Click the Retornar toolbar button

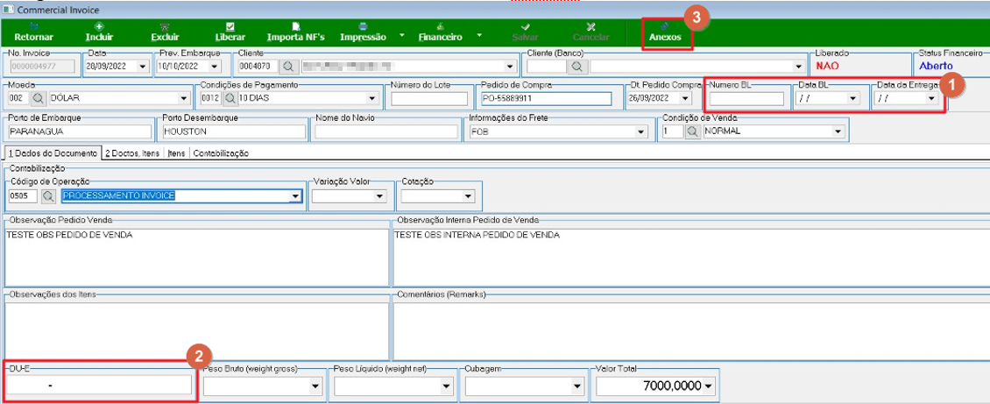pyautogui.click(x=33, y=32)
